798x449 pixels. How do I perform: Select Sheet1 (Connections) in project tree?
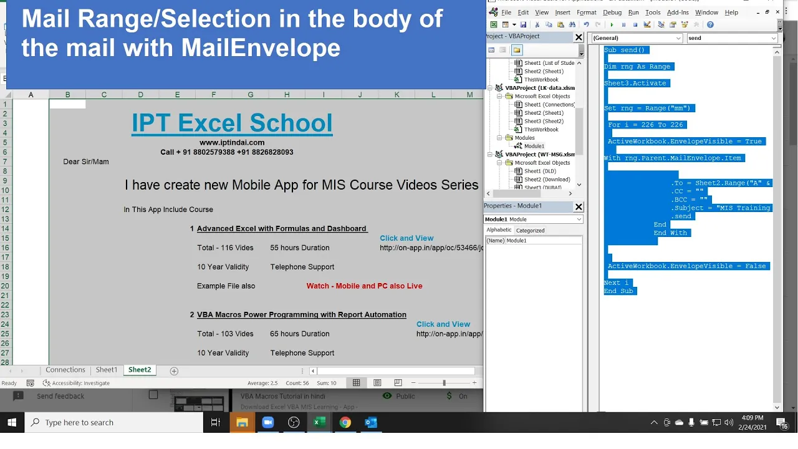coord(549,105)
